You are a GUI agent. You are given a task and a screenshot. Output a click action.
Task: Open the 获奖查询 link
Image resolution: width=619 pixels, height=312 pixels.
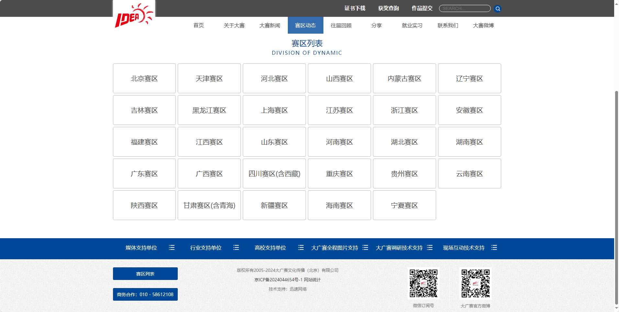point(388,8)
